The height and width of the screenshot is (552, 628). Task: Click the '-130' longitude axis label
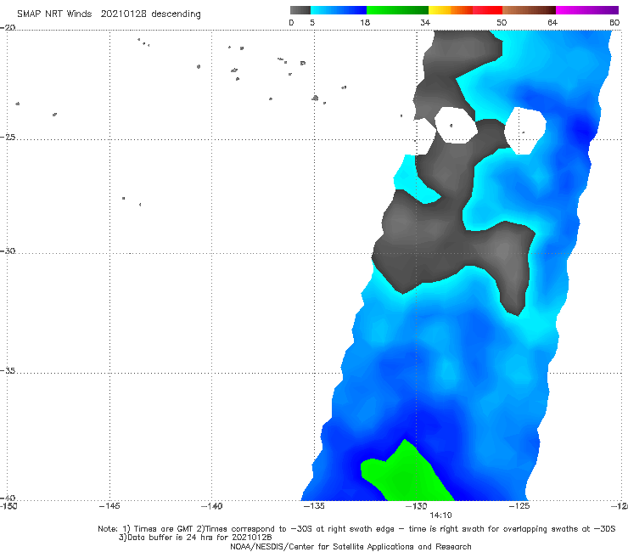(x=416, y=506)
